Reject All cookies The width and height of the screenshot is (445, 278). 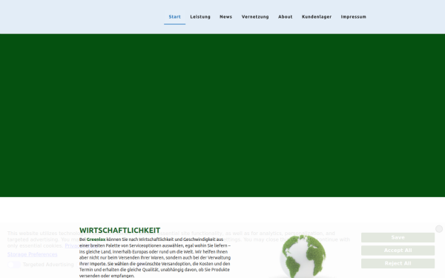click(398, 263)
